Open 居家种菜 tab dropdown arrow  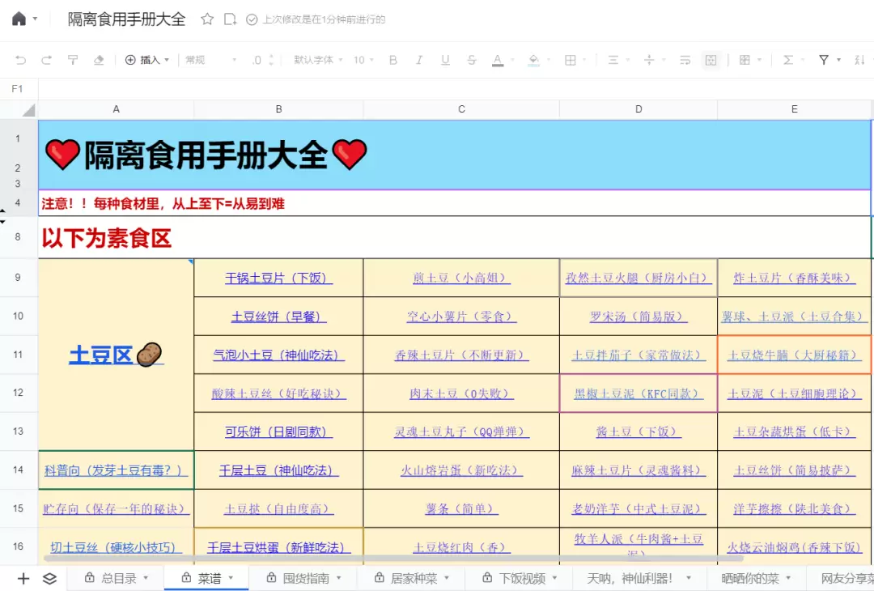[447, 578]
